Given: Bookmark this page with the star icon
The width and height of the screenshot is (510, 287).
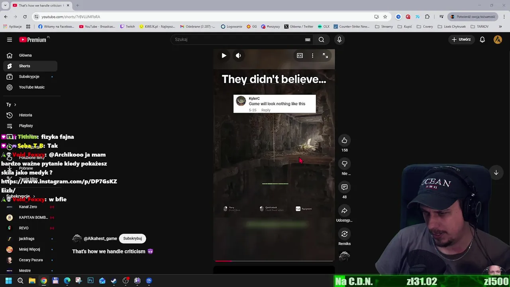Looking at the screenshot, I should pos(385,17).
